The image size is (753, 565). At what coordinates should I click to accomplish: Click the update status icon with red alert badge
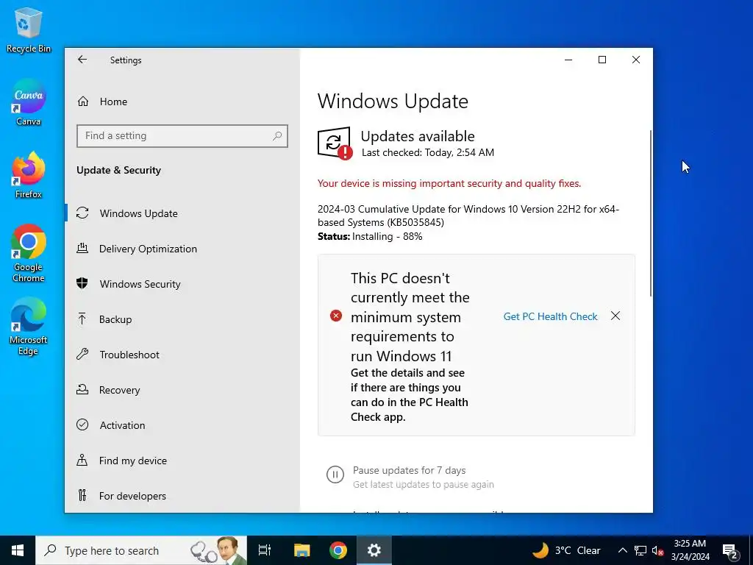click(x=335, y=143)
